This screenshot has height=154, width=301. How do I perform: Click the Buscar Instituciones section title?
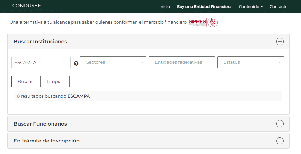(x=40, y=42)
